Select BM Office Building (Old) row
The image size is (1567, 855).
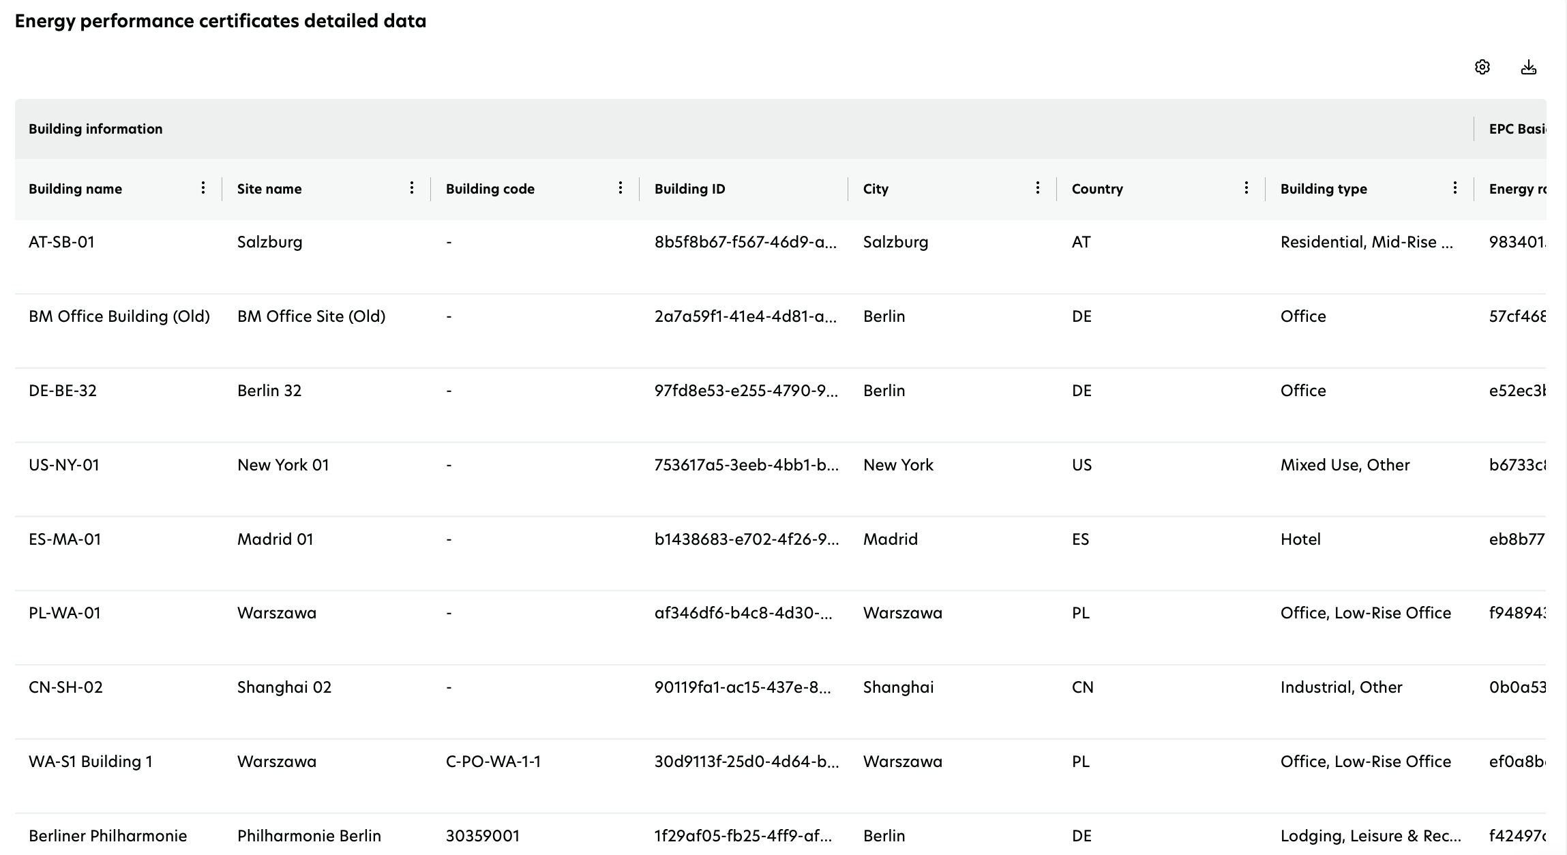(x=119, y=316)
